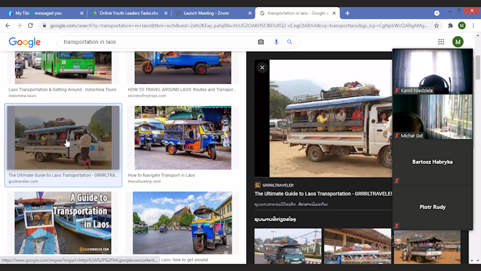
Task: Close the Online Youth Leaders Tasks tab
Action: click(x=166, y=13)
